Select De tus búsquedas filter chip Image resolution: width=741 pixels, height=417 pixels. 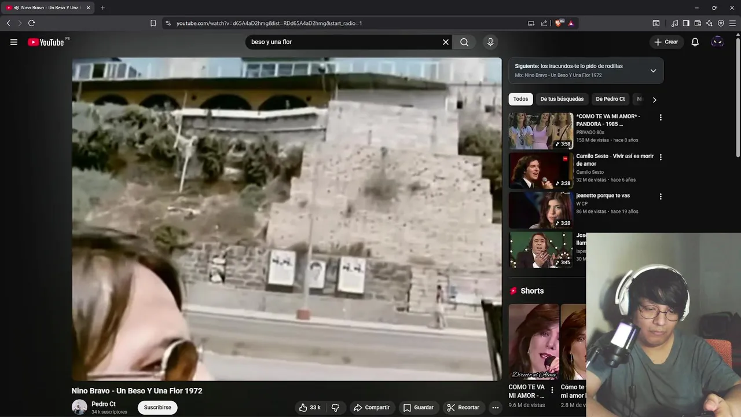pos(562,99)
